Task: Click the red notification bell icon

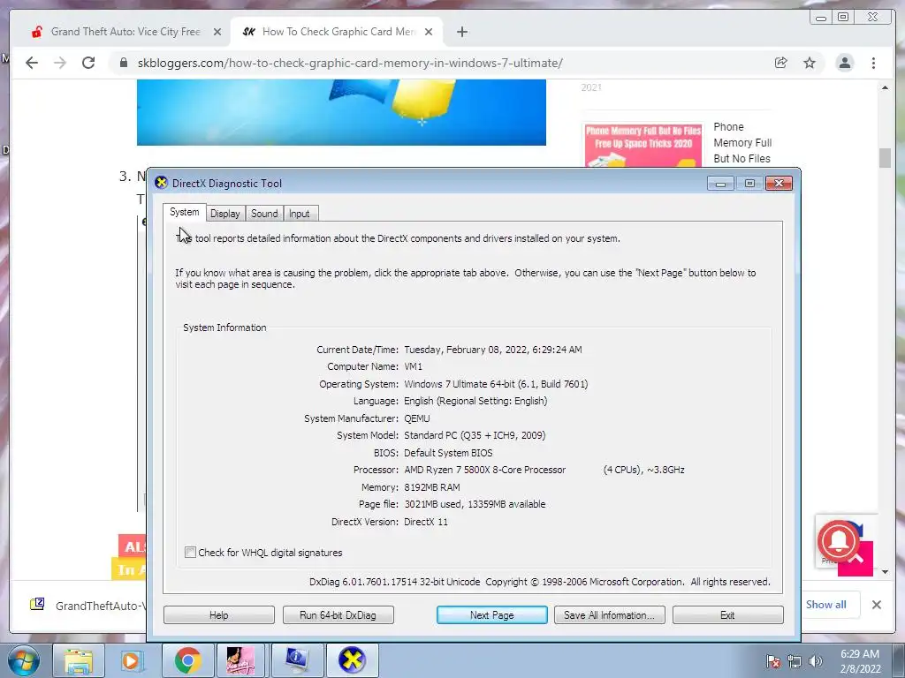Action: click(839, 540)
